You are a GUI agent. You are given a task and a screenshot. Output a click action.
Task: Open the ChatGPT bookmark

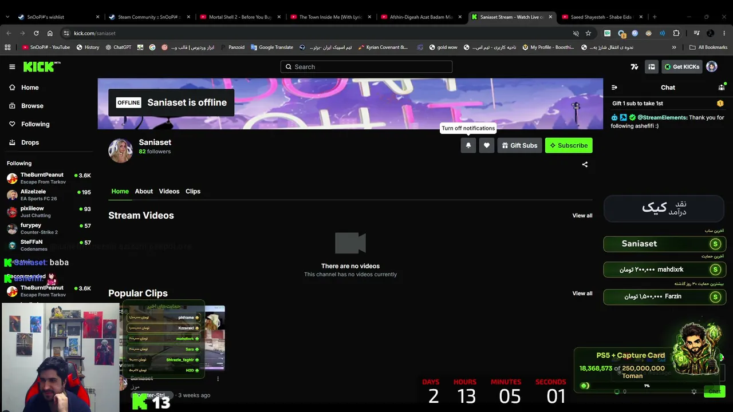[119, 47]
